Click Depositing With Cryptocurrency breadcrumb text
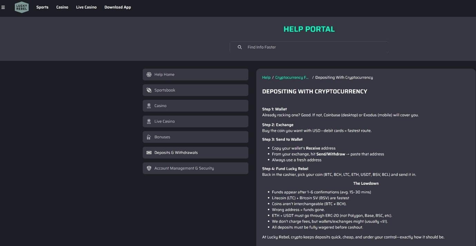This screenshot has width=476, height=246. coord(344,77)
